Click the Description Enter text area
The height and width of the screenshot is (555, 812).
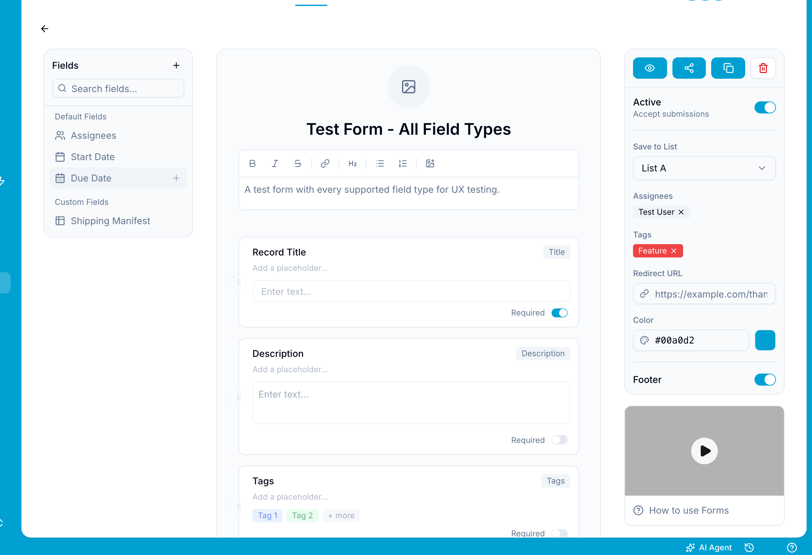click(x=411, y=403)
